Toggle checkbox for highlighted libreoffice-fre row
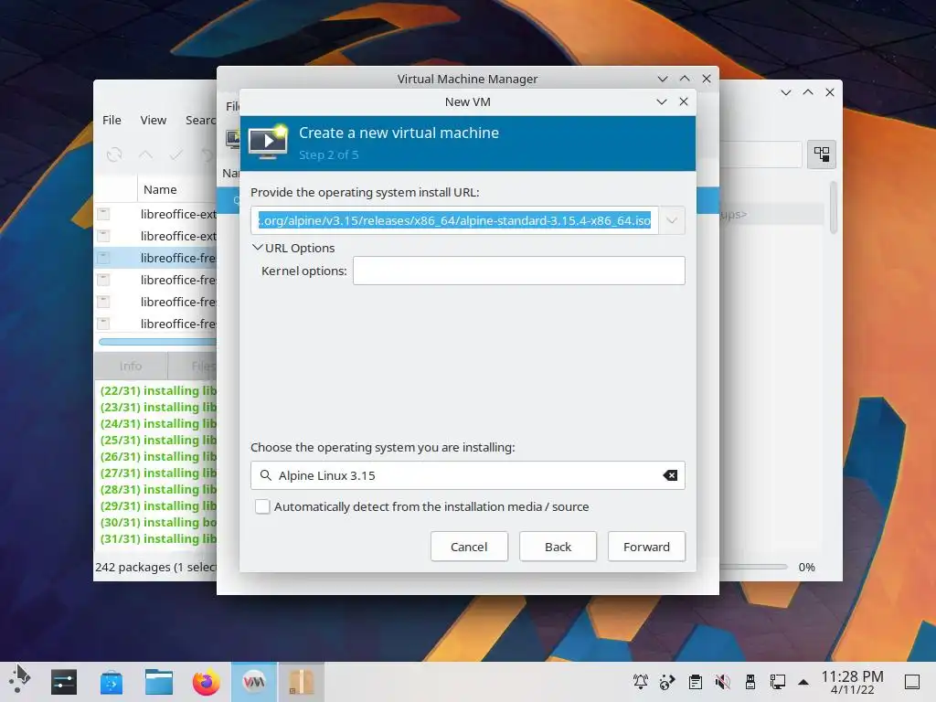 [x=104, y=258]
